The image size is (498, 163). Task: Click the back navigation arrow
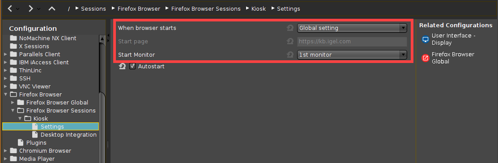pos(10,9)
